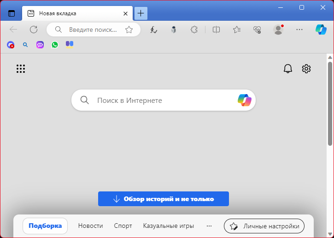Image resolution: width=334 pixels, height=238 pixels.
Task: Add this page to favorites star
Action: coord(129,30)
